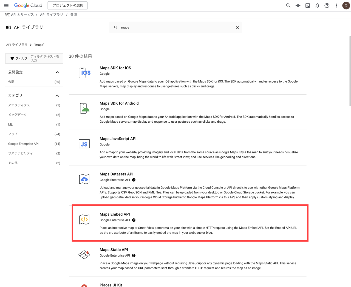This screenshot has width=351, height=287.
Task: Click the Maps Static API icon
Action: pyautogui.click(x=84, y=255)
